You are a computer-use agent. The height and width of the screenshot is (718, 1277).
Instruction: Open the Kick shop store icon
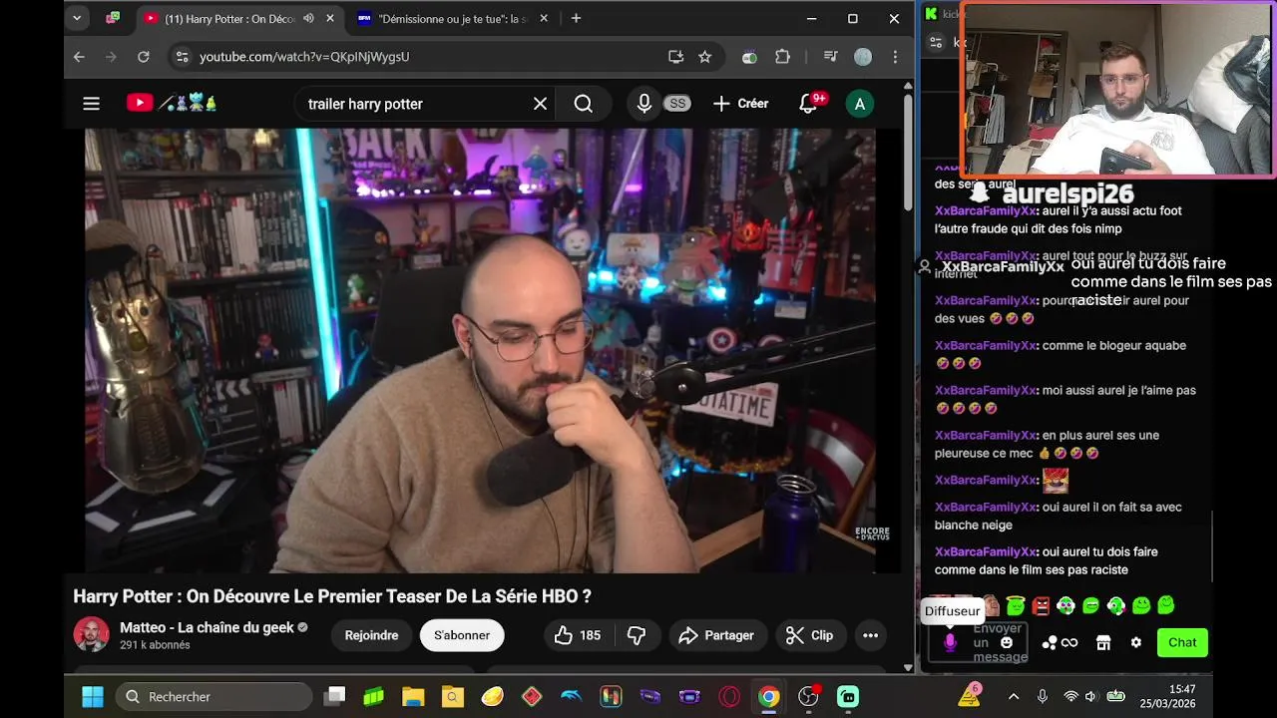click(1103, 643)
